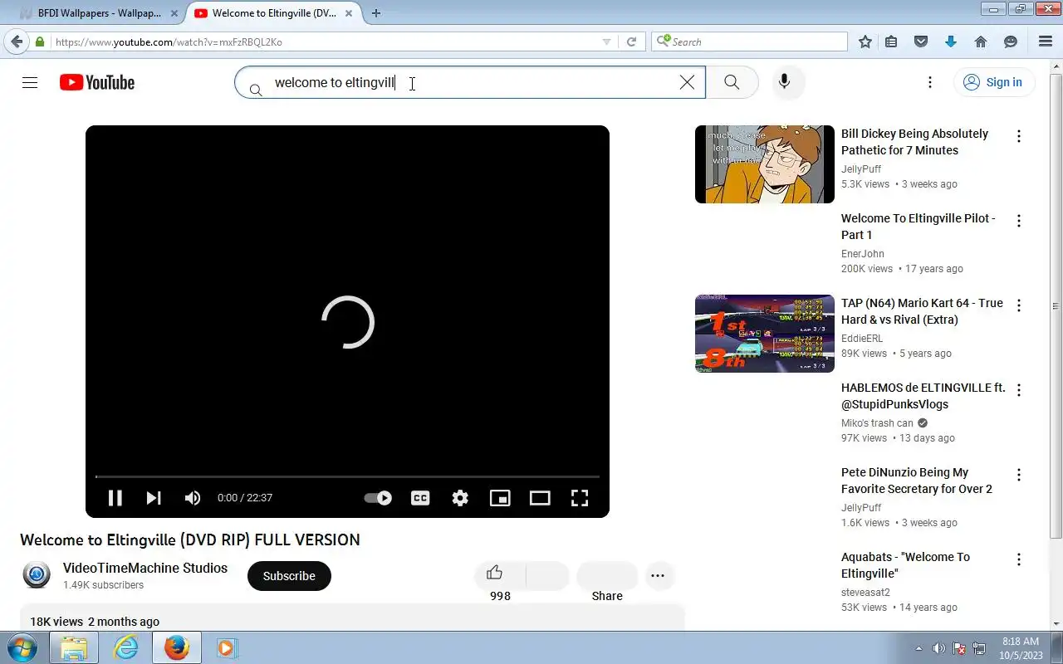Click the Firefox URL address bar

click(x=324, y=41)
